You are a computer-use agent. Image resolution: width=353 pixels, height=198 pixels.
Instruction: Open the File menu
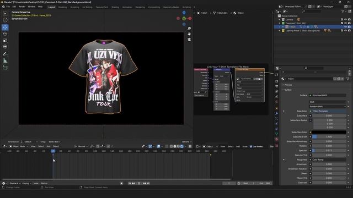tap(8, 7)
